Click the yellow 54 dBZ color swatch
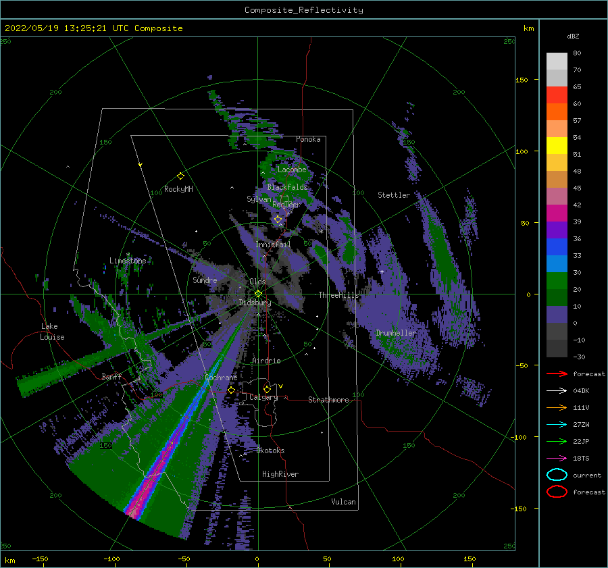 [557, 145]
